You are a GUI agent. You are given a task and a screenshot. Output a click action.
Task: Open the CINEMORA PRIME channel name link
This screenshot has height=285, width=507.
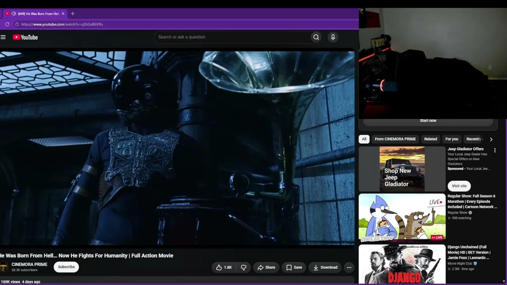coord(29,264)
